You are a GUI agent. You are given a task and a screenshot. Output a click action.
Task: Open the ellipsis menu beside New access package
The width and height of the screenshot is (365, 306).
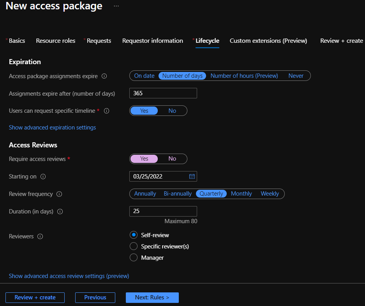coord(116,6)
